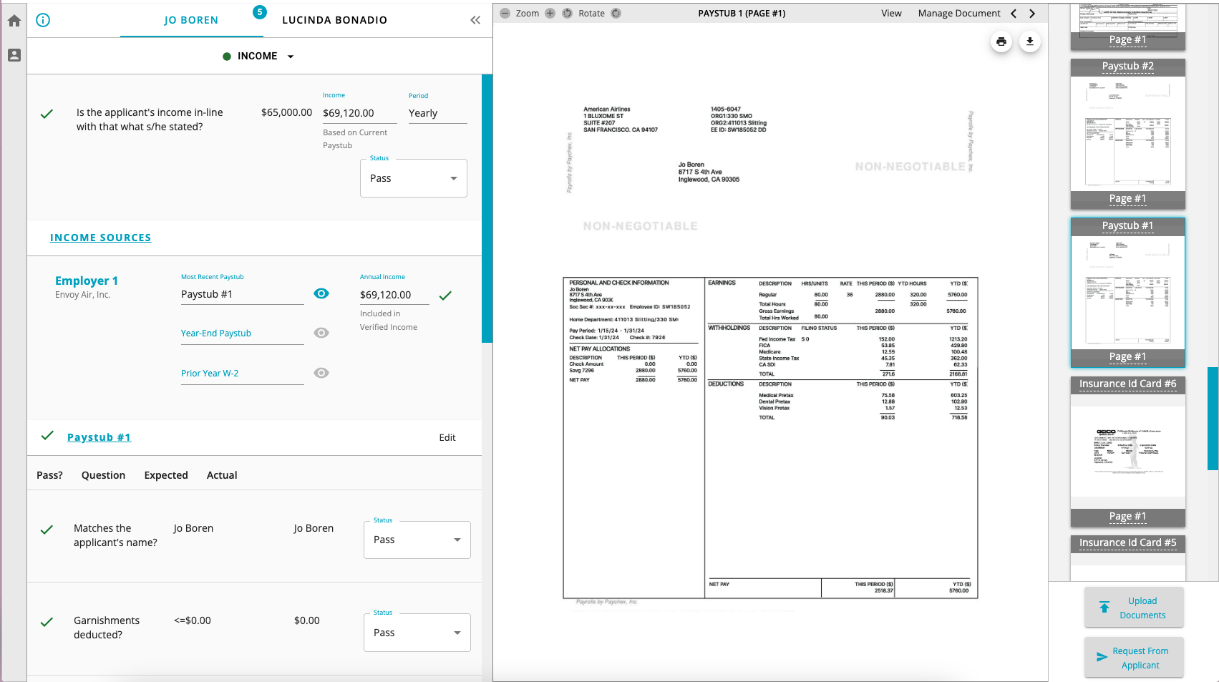Screen dimensions: 1219x682
Task: Print the paystub document
Action: (x=1001, y=42)
